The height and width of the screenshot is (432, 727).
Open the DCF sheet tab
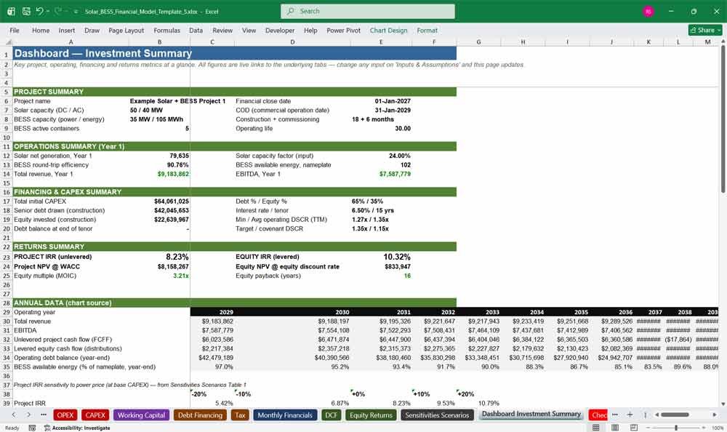(x=331, y=415)
